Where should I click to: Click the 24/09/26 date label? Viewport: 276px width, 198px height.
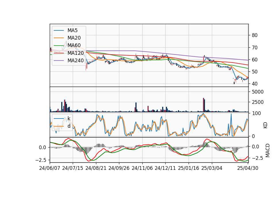[x=119, y=168]
